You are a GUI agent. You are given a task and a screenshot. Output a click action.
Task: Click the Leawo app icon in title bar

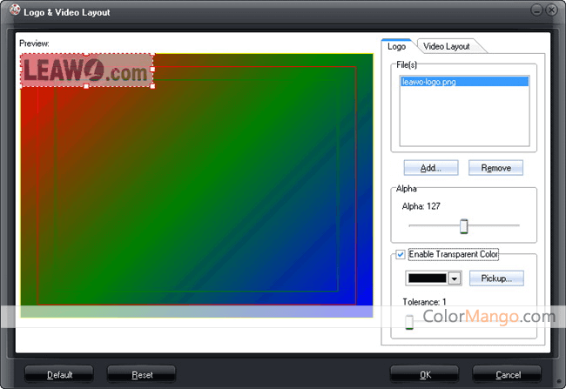14,12
